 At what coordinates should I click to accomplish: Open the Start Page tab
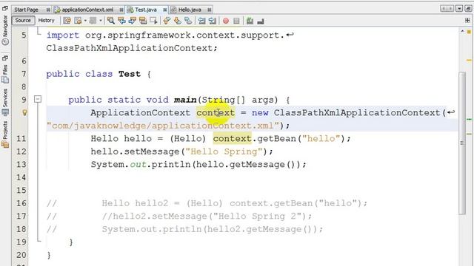coord(27,10)
